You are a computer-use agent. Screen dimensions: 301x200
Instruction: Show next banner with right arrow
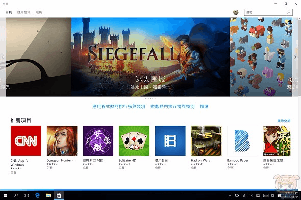295,57
